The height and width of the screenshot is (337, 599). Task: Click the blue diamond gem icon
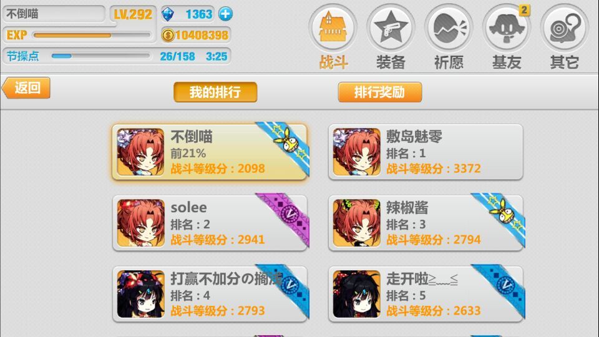click(168, 14)
